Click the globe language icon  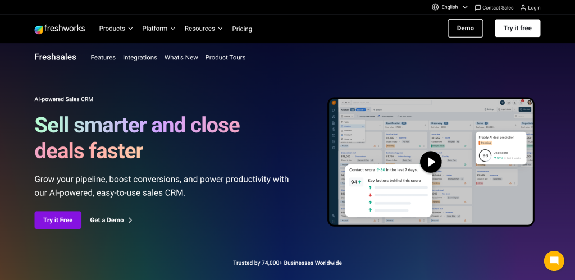click(435, 7)
